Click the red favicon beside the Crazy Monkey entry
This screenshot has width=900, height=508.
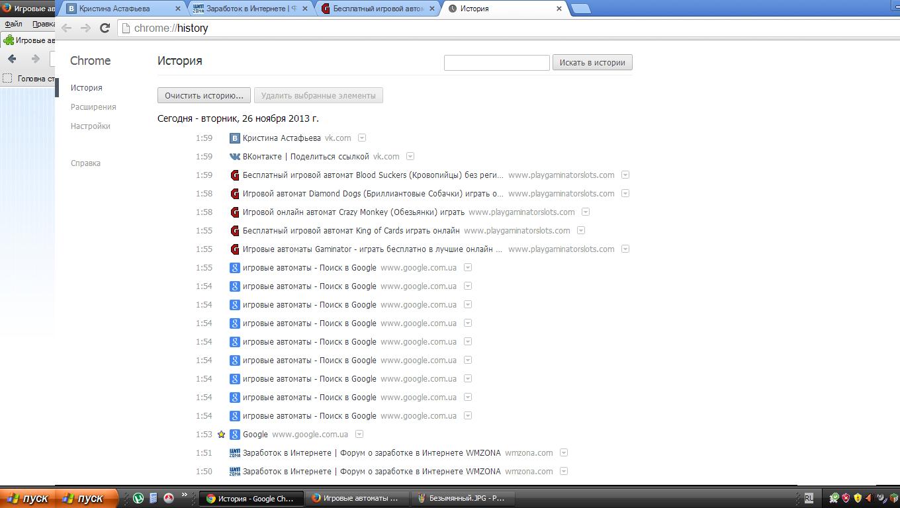coord(234,212)
